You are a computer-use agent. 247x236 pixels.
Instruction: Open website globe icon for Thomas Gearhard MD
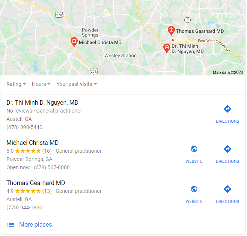coord(194,189)
